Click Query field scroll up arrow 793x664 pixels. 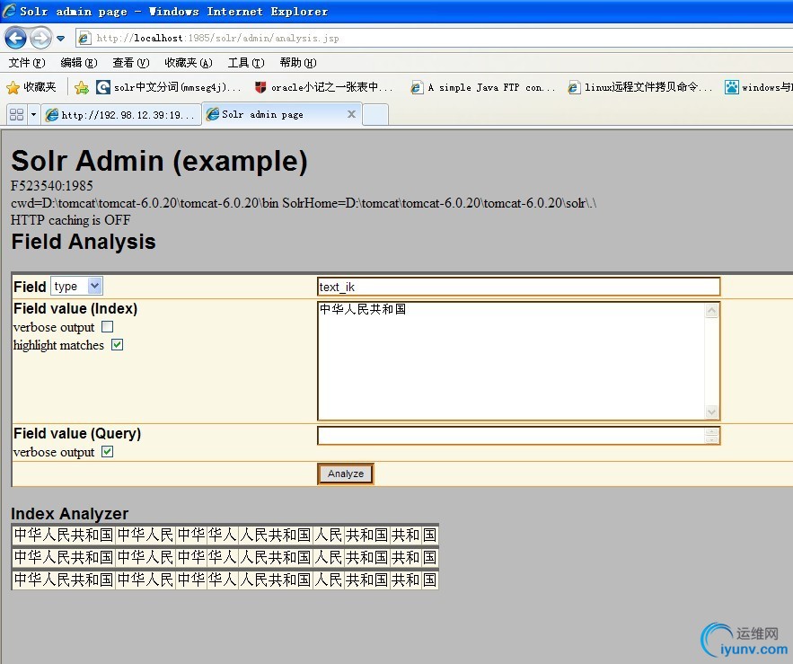point(711,431)
